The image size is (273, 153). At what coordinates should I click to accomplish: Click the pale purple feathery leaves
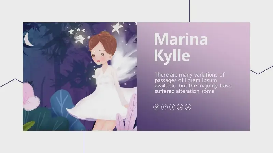pyautogui.click(x=127, y=115)
